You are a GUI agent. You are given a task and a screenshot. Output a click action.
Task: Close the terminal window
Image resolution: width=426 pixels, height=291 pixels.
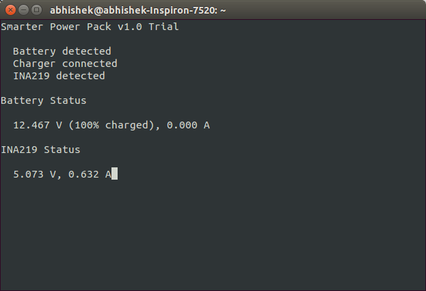(10, 10)
